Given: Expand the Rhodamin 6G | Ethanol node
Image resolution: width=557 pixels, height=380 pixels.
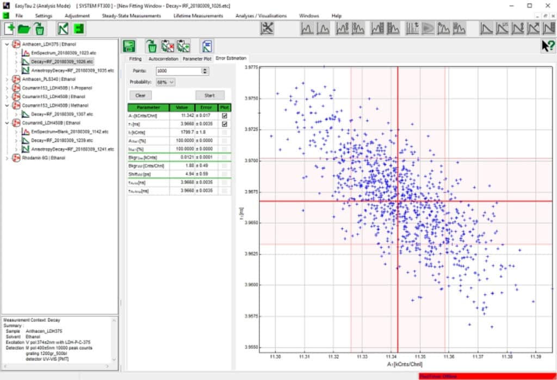Looking at the screenshot, I should click(6, 158).
